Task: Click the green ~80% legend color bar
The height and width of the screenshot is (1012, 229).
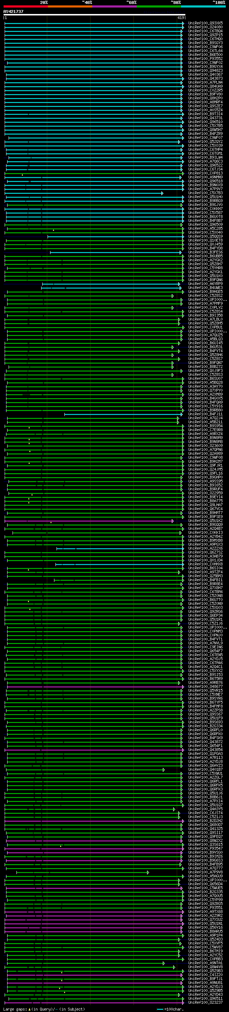Action: (159, 6)
